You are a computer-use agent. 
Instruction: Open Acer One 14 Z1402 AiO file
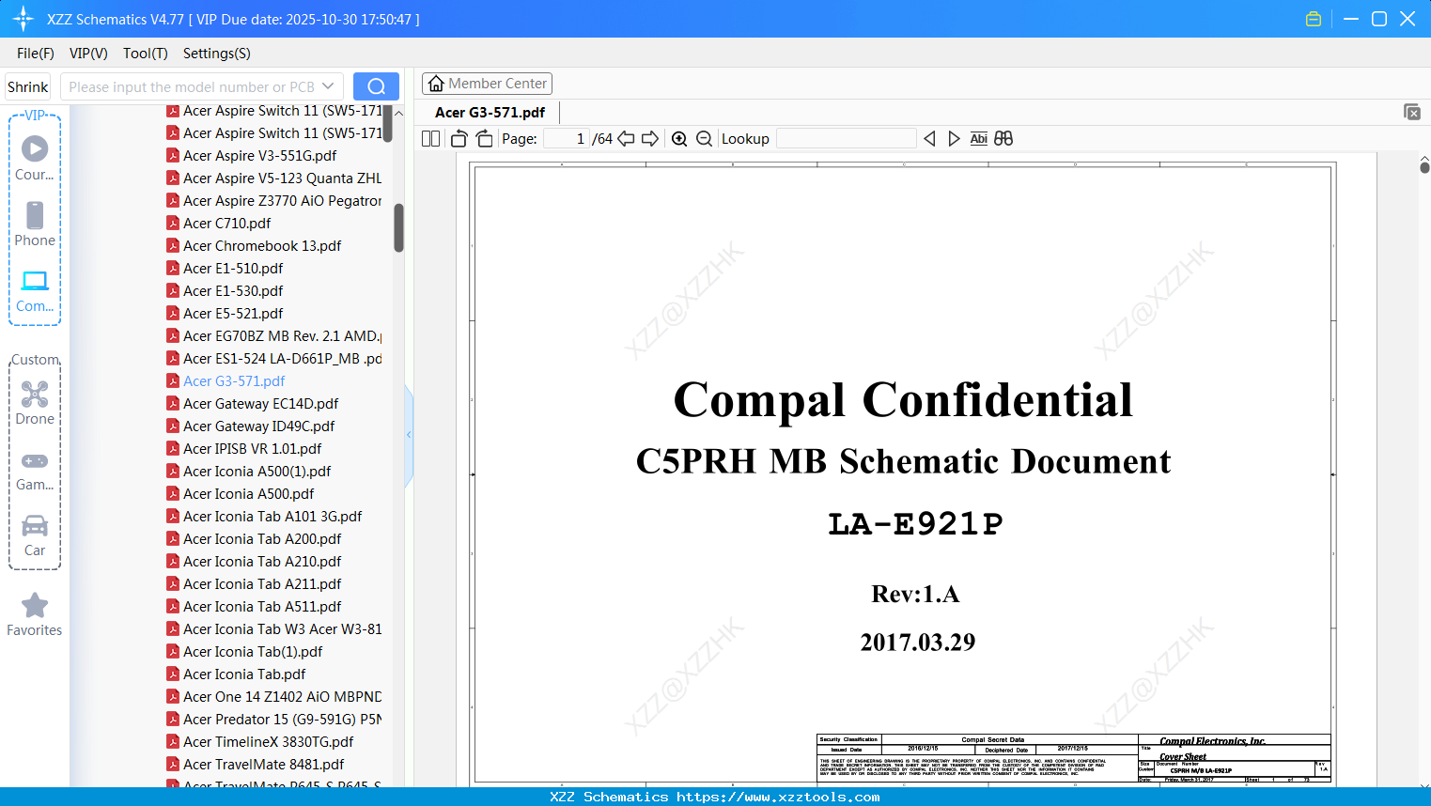(x=274, y=697)
